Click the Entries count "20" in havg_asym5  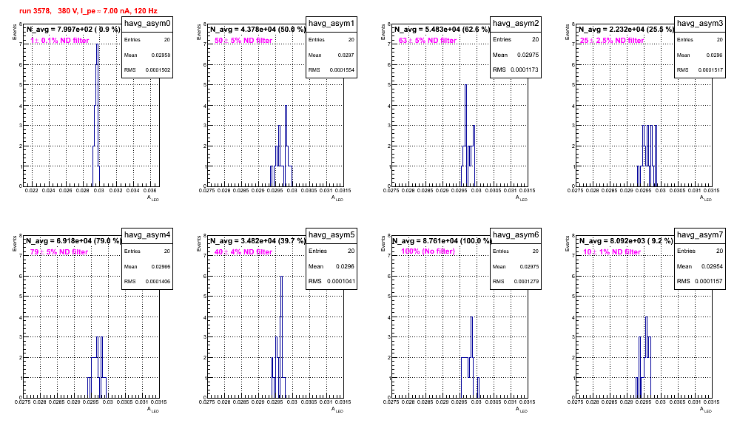pos(351,251)
